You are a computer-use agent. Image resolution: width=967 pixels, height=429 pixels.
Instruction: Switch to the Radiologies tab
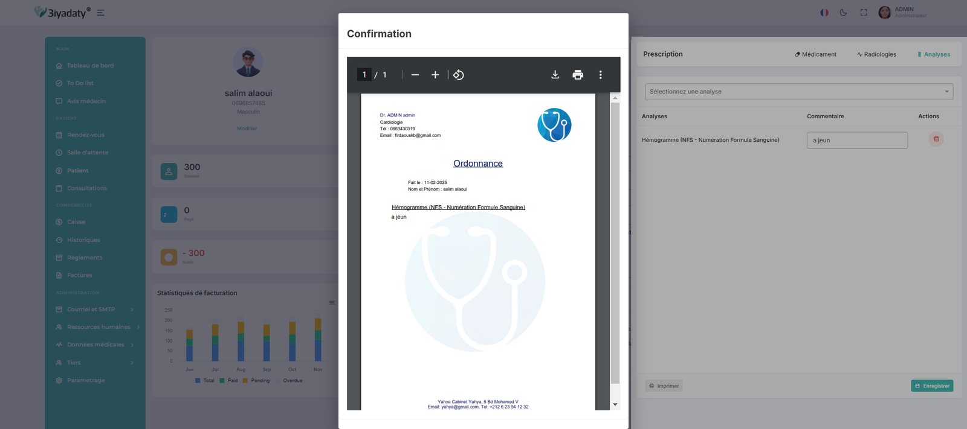(876, 54)
